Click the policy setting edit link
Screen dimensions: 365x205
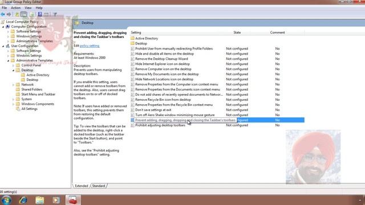(90, 46)
